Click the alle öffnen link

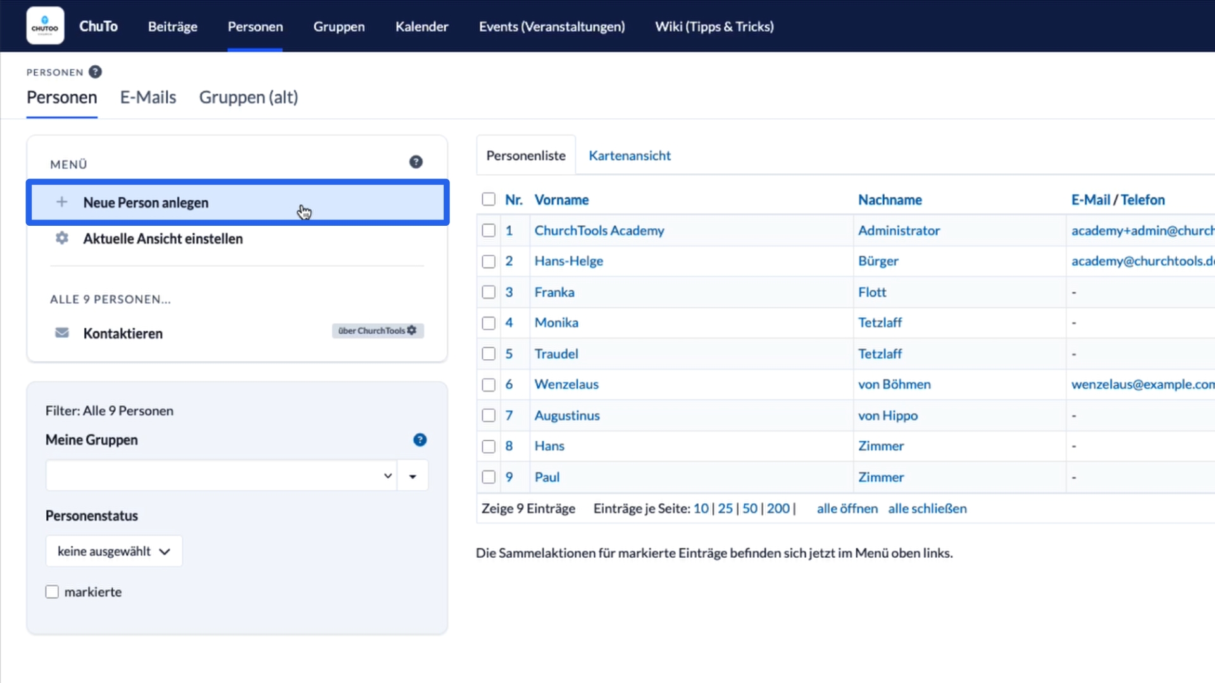pos(847,508)
